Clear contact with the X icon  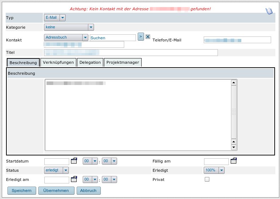click(x=148, y=37)
